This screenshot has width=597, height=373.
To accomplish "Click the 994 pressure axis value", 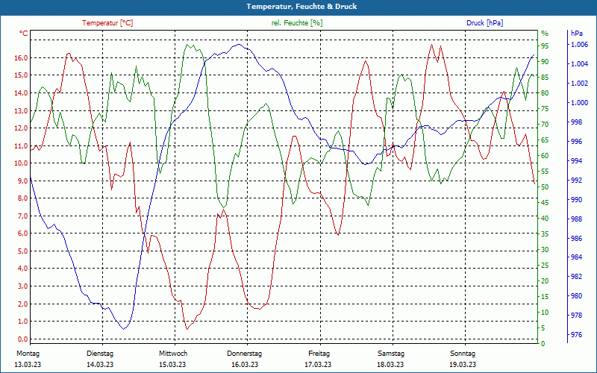I will click(575, 161).
